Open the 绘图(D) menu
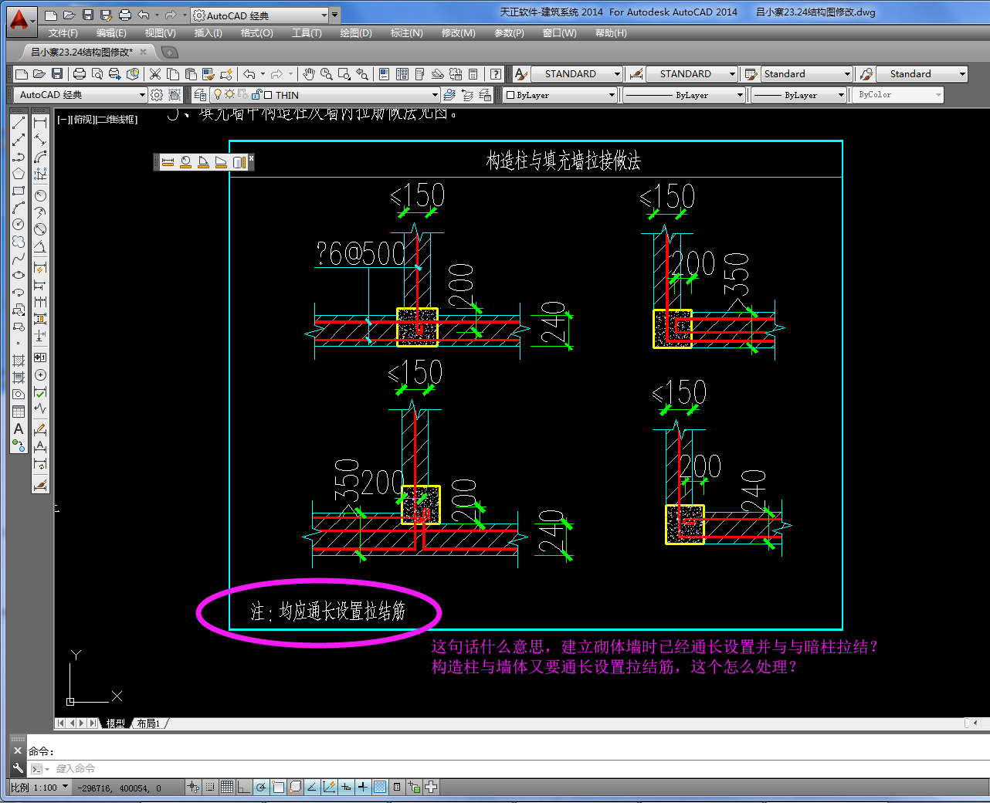990x803 pixels. coord(356,33)
